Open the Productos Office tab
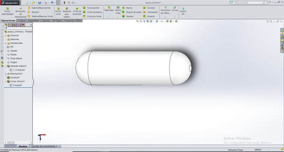The image size is (284, 152). [73, 20]
